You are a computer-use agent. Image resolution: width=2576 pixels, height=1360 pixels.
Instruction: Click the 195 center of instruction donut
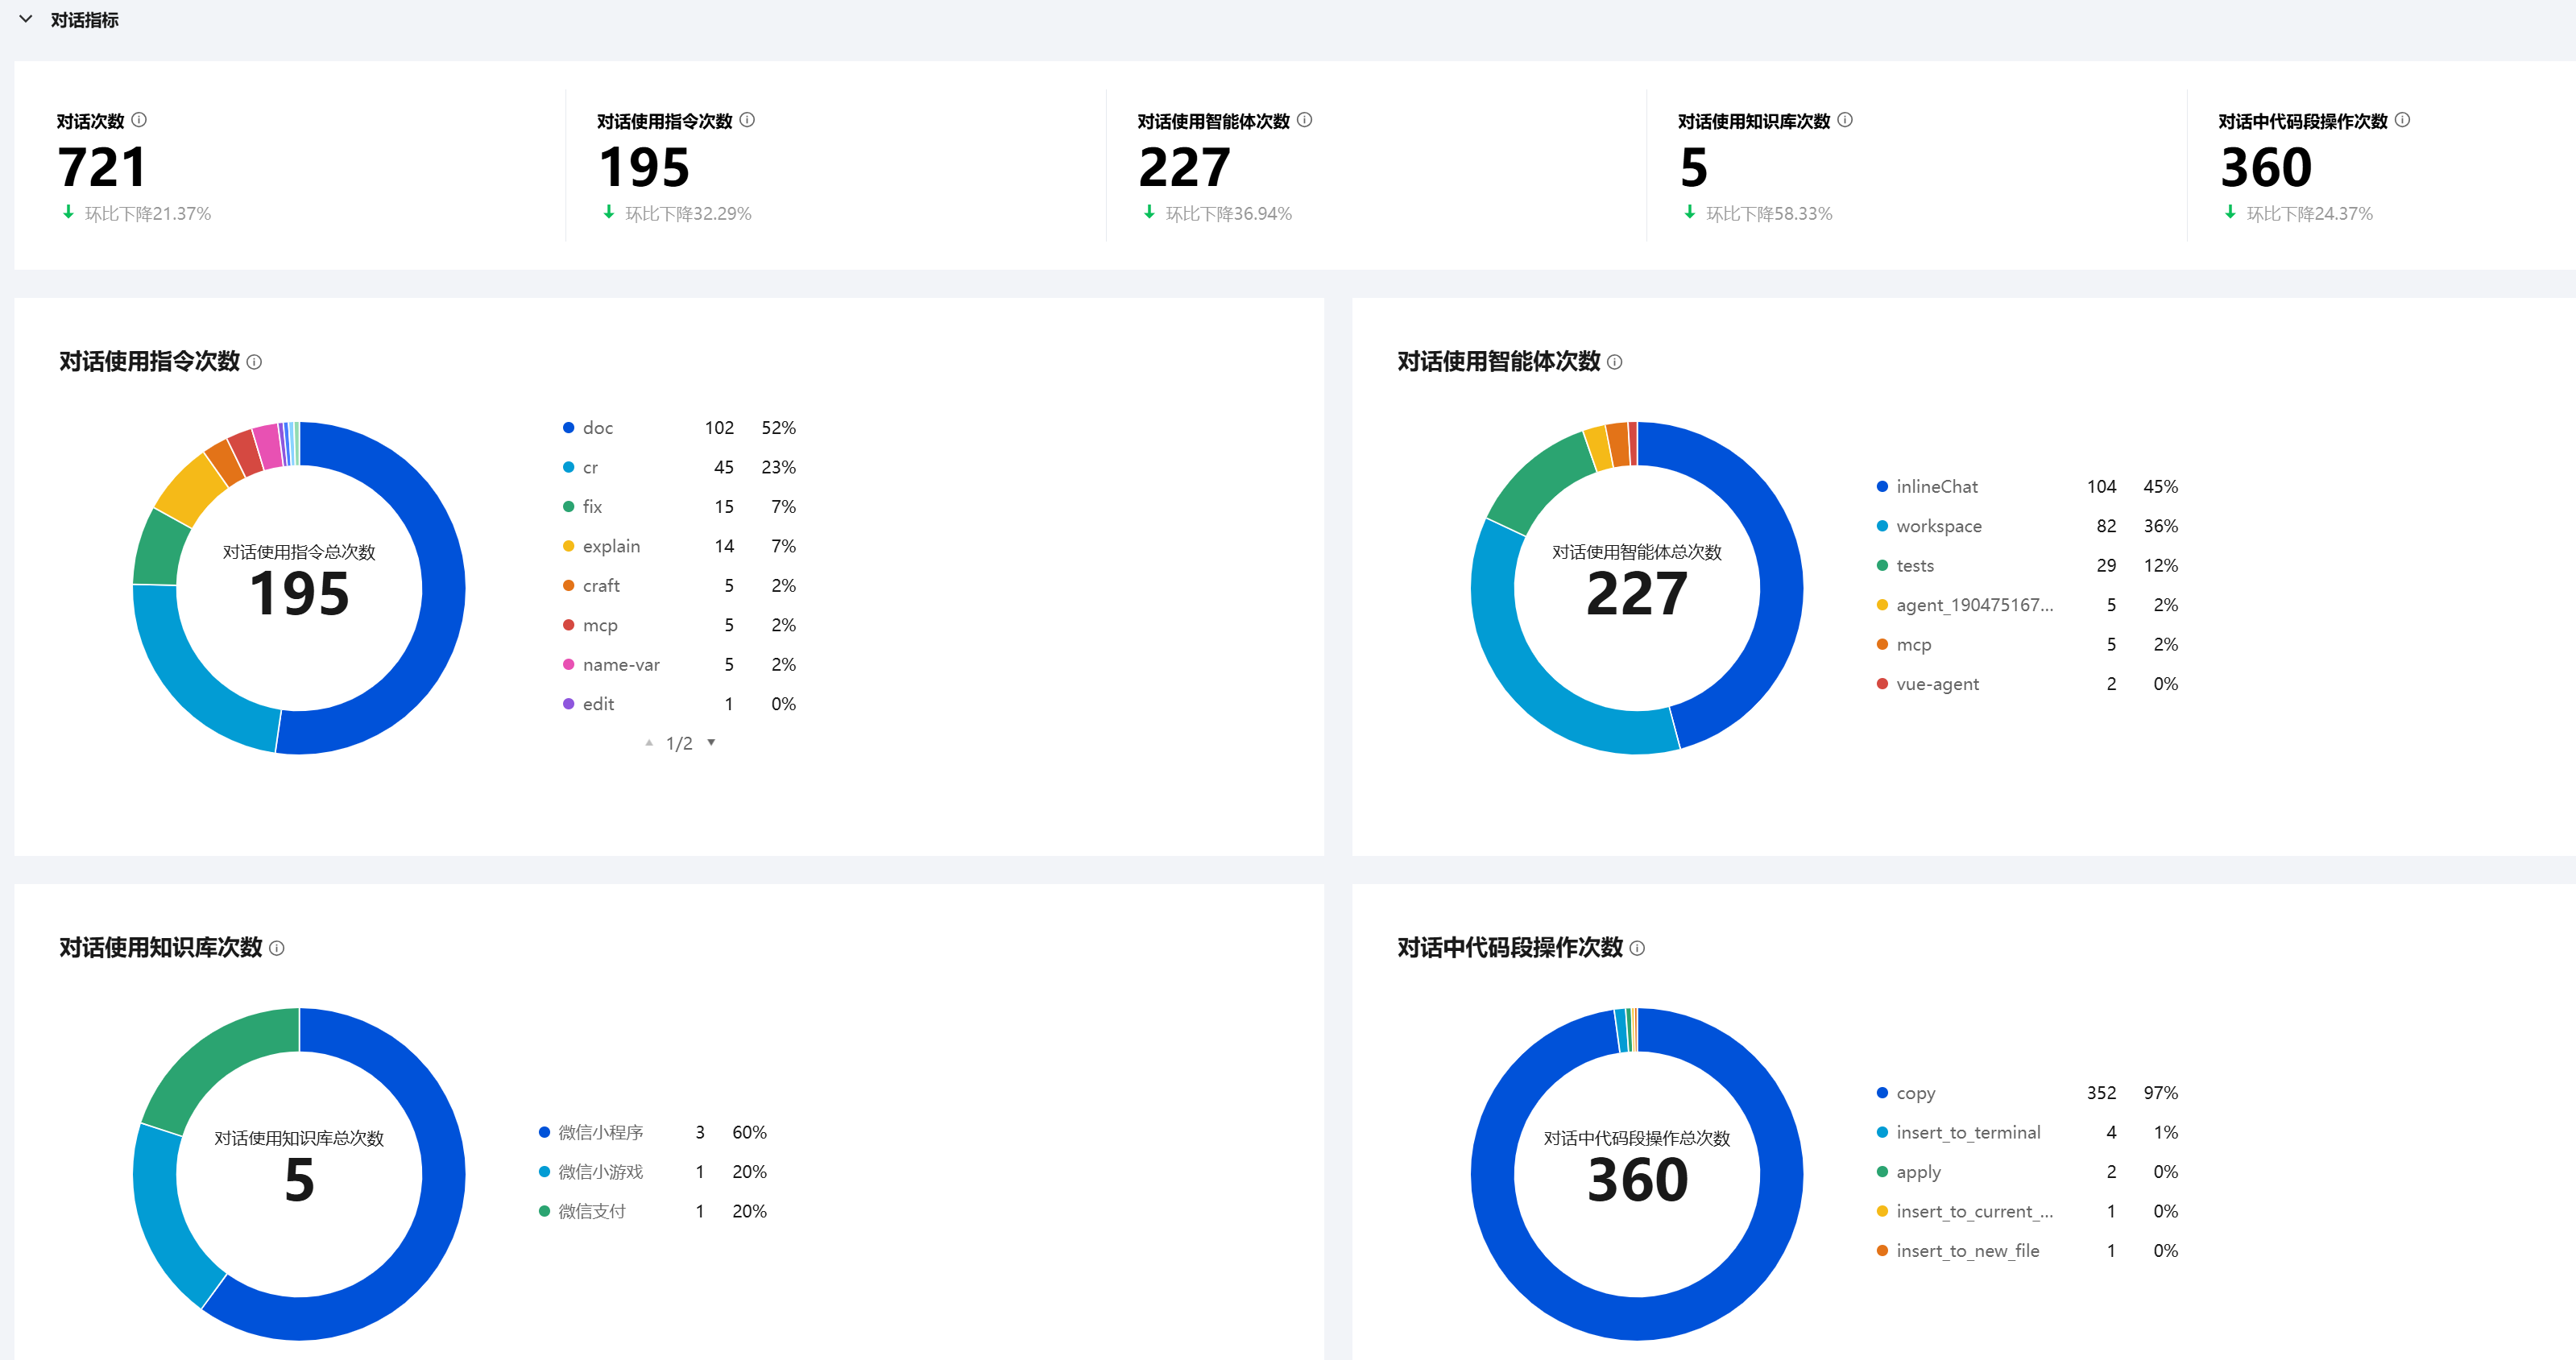[299, 593]
